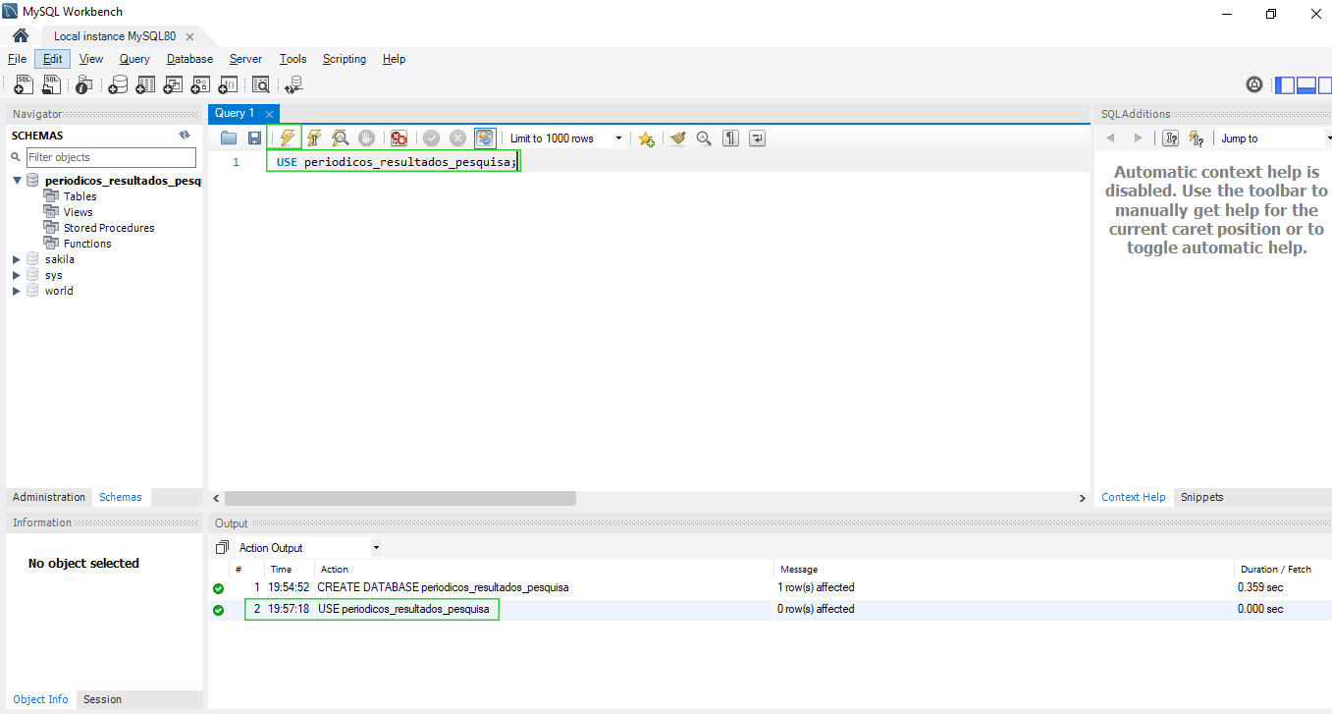Switch to the Administration tab

[x=48, y=497]
